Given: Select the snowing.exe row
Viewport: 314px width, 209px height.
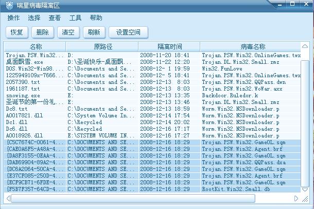Looking at the screenshot, I should [152, 96].
